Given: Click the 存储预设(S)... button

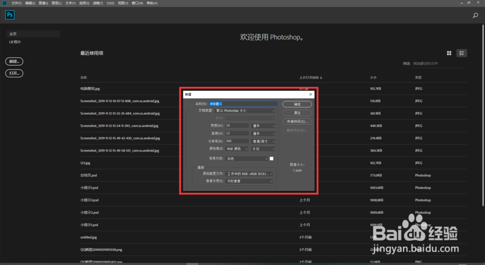Looking at the screenshot, I should [297, 122].
